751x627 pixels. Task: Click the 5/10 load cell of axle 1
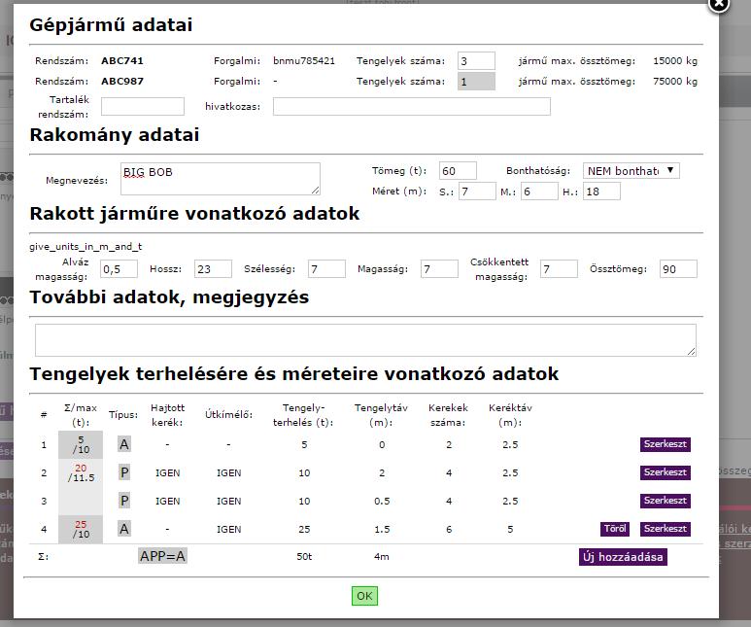(x=81, y=444)
